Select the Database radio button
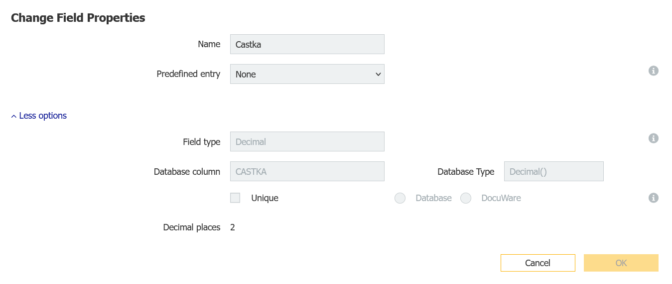The image size is (672, 284). pos(400,199)
